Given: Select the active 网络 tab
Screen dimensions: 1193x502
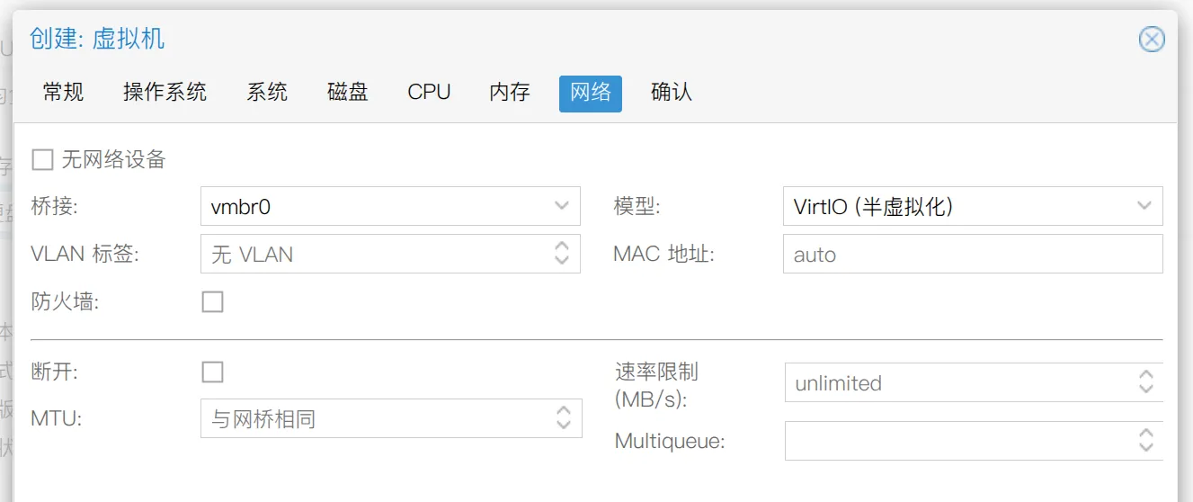Looking at the screenshot, I should pos(591,94).
